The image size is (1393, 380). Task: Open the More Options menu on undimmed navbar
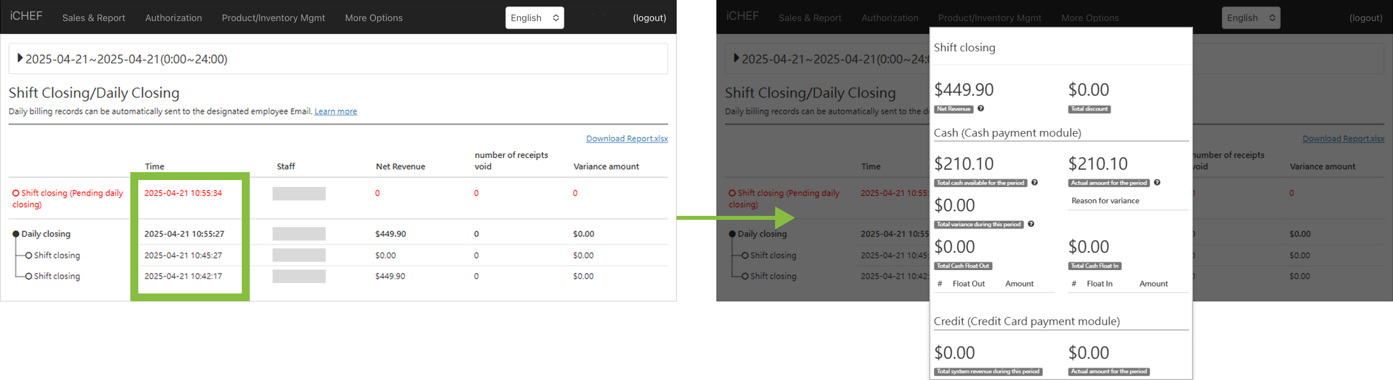(374, 18)
